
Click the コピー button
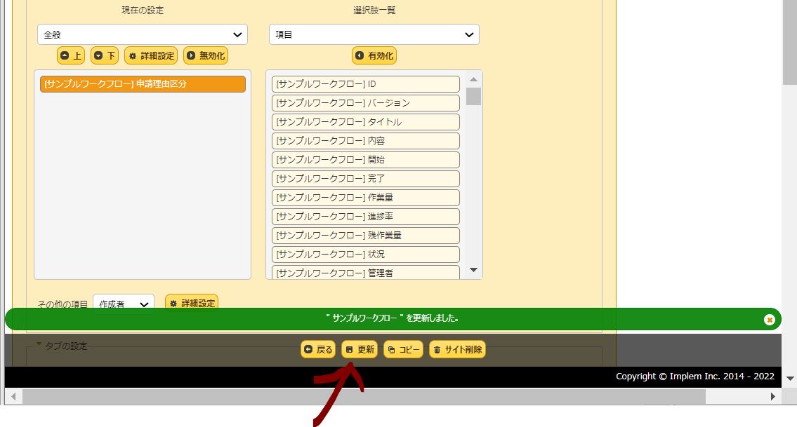coord(403,349)
